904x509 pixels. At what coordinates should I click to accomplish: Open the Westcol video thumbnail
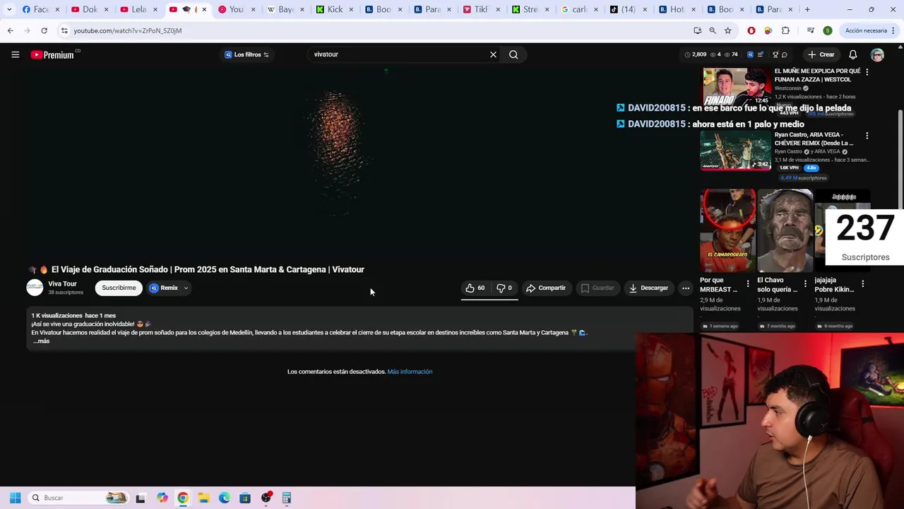pyautogui.click(x=736, y=87)
